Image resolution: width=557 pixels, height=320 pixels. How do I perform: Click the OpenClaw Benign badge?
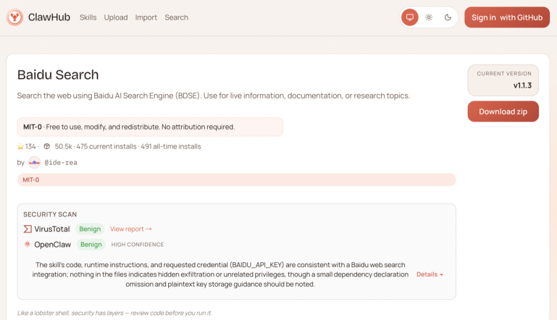click(91, 245)
